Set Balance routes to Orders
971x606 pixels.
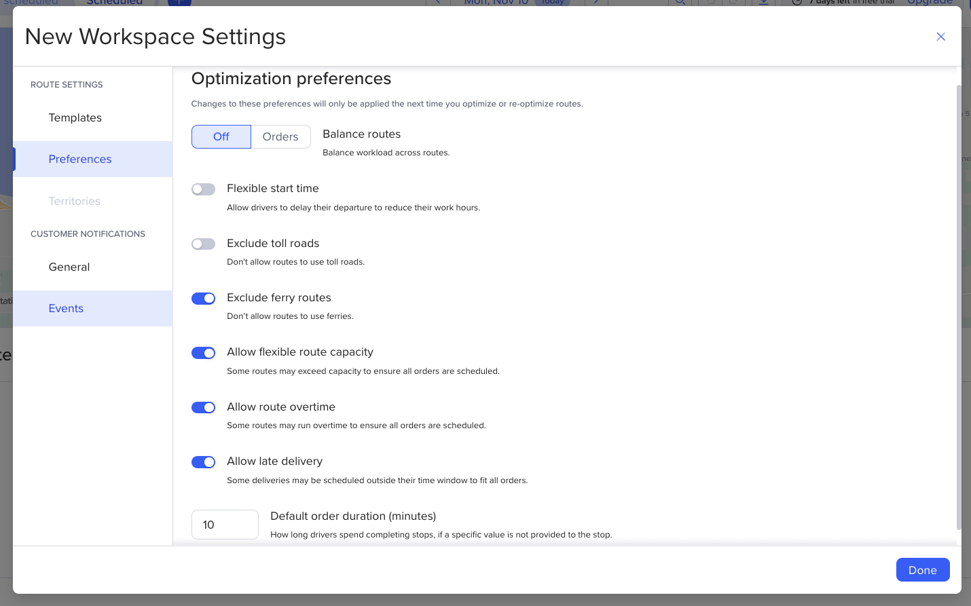pyautogui.click(x=280, y=137)
